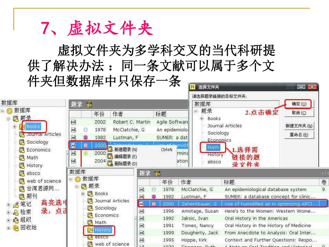Click 新建文件夹 (N) button
The width and height of the screenshot is (329, 247).
pyautogui.click(x=299, y=126)
